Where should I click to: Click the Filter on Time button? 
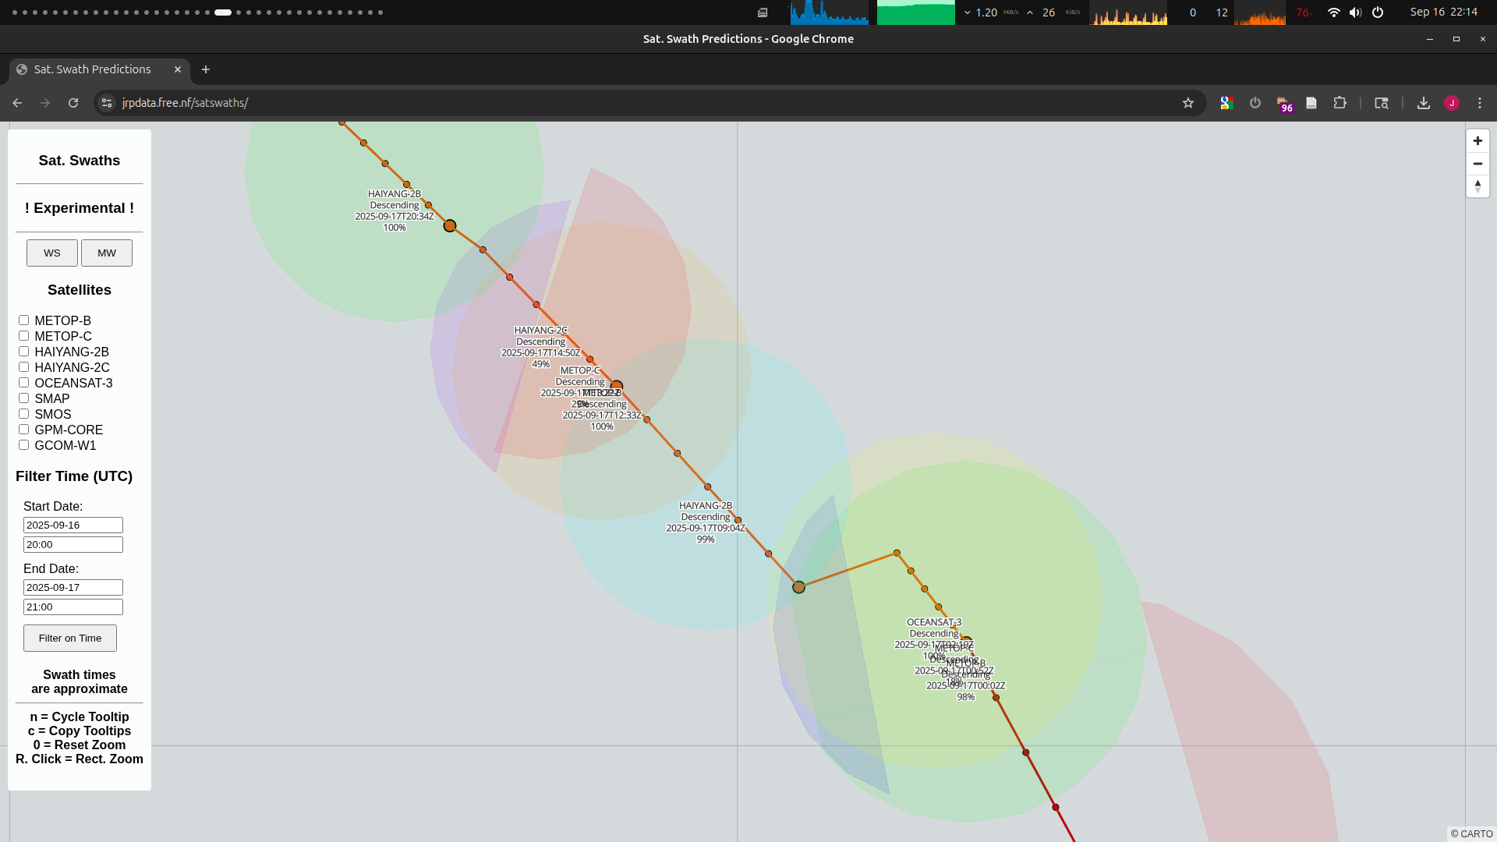pyautogui.click(x=70, y=638)
